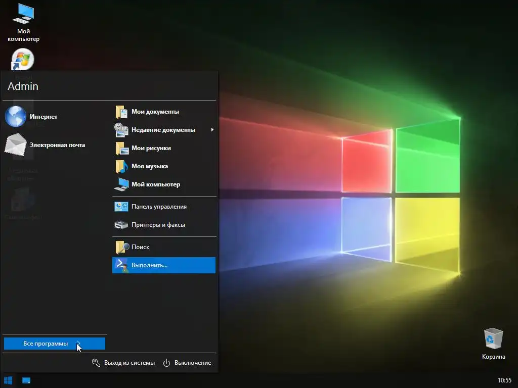Open the Windows Start button on taskbar

pyautogui.click(x=8, y=380)
